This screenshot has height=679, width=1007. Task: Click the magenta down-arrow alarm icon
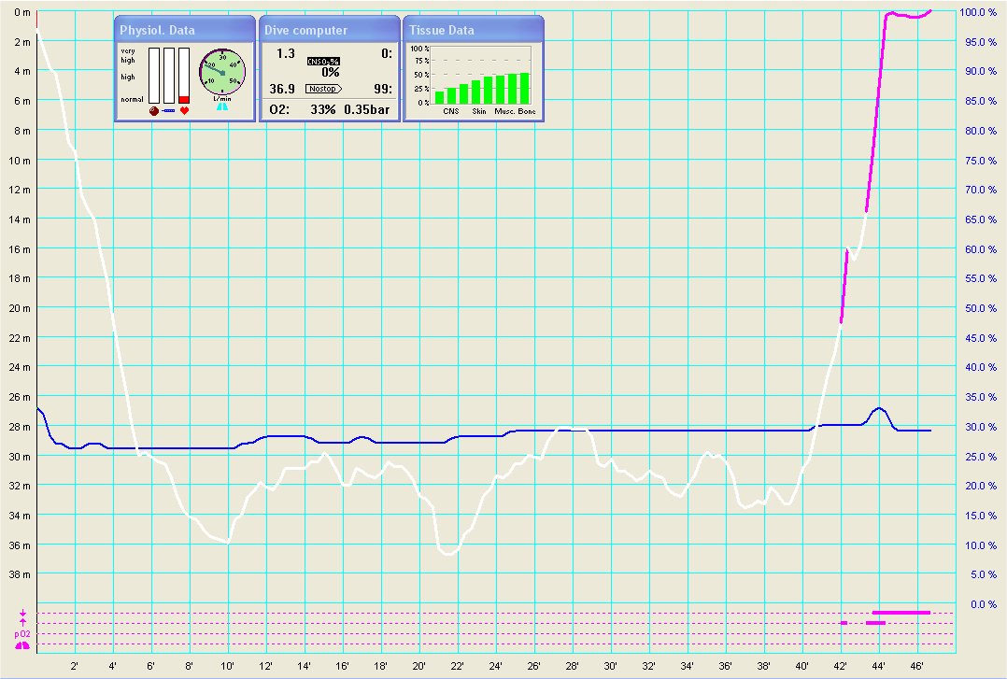(23, 614)
